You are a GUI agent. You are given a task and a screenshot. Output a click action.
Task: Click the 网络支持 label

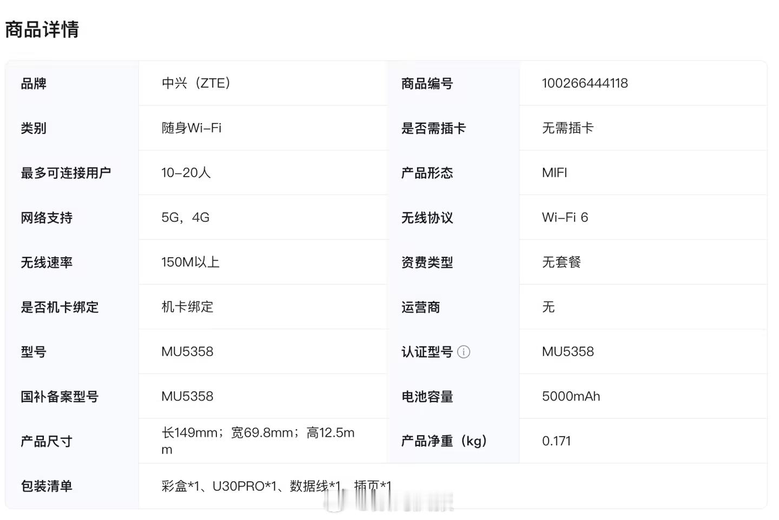(x=47, y=218)
